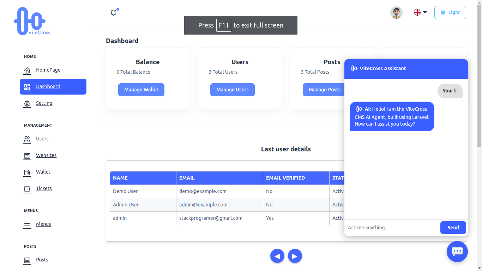The height and width of the screenshot is (271, 482).
Task: Toggle the Light theme button
Action: tap(450, 12)
